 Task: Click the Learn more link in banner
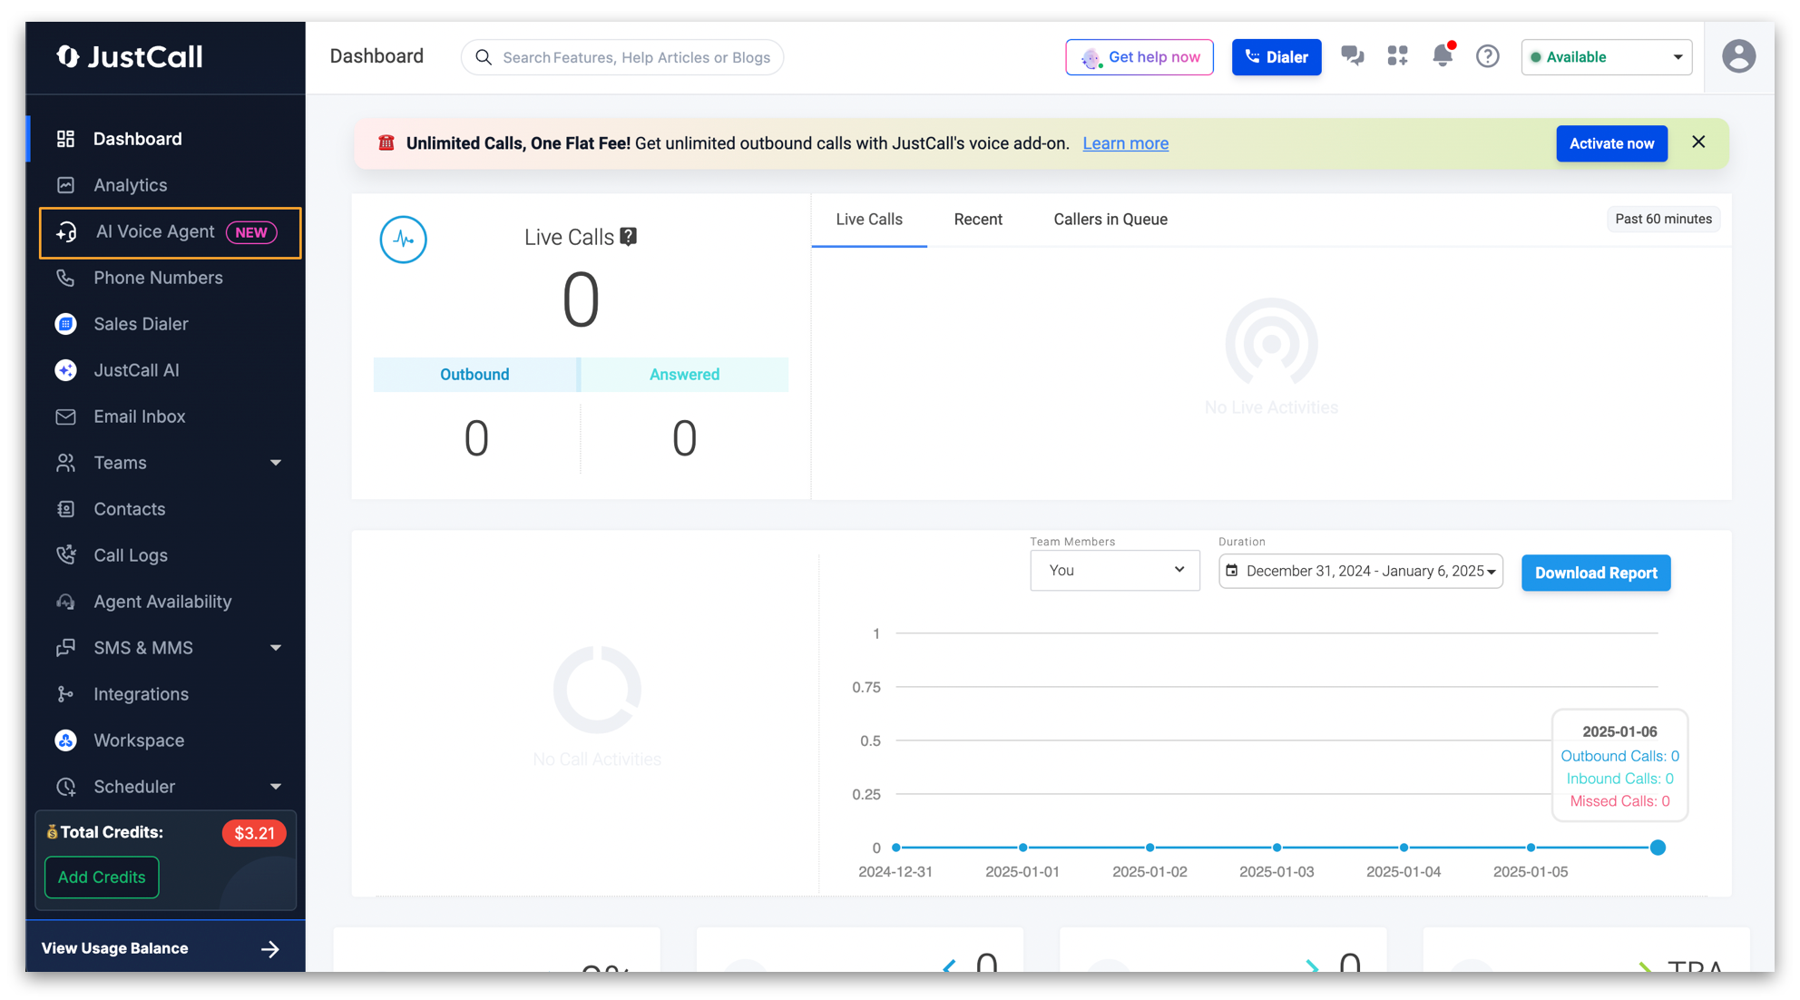point(1125,143)
